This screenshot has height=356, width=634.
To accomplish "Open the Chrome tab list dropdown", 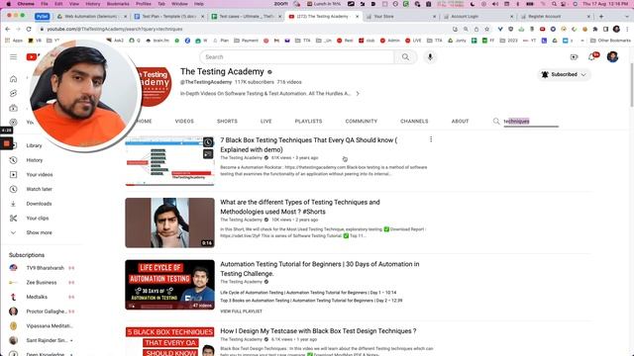I will [627, 17].
